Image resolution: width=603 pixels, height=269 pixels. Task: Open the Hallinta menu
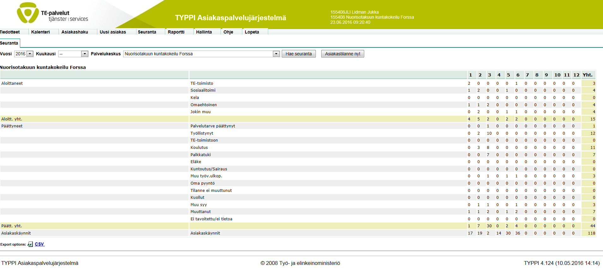(204, 32)
